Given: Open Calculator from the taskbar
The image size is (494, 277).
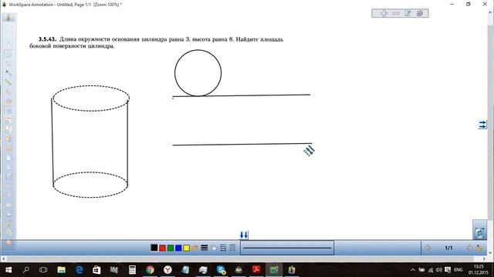Looking at the screenshot, I should [132, 270].
